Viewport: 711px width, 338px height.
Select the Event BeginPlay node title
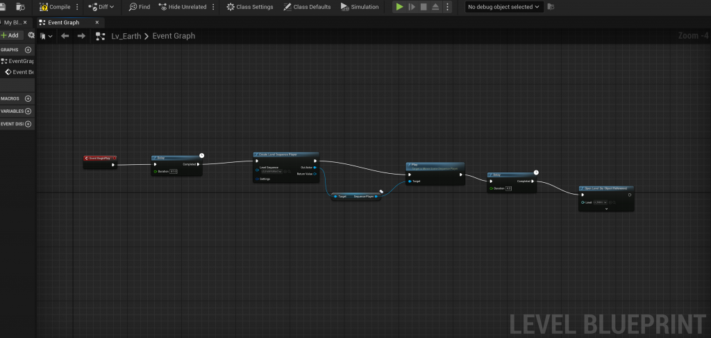click(100, 159)
